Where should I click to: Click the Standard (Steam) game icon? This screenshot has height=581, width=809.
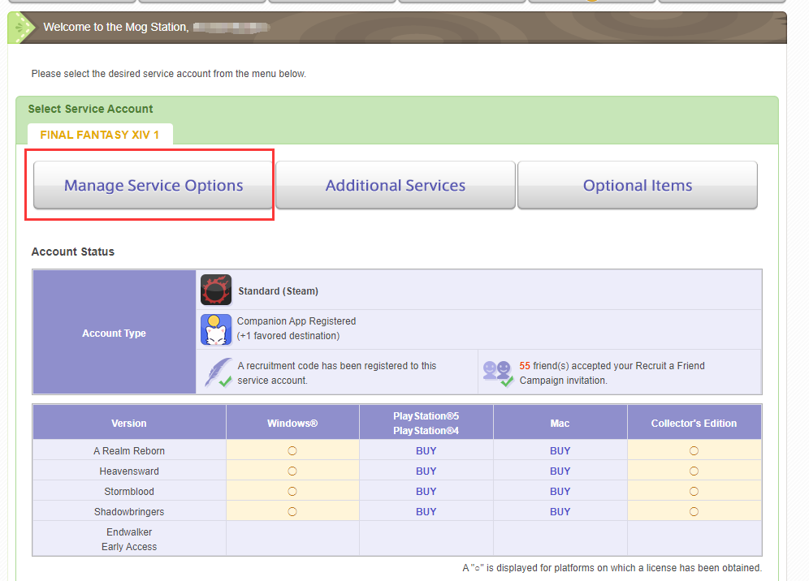pos(216,290)
